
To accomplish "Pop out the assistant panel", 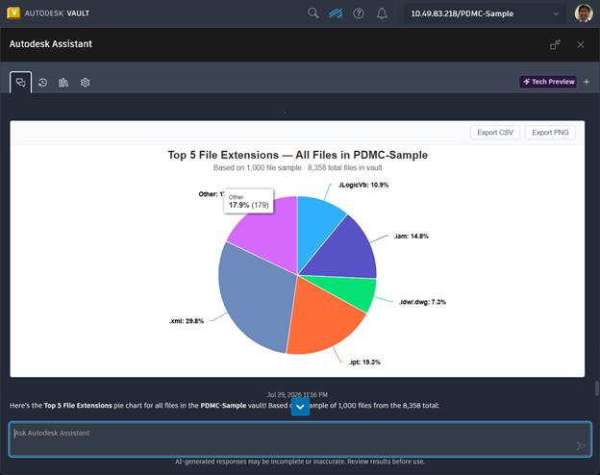I will pos(555,45).
